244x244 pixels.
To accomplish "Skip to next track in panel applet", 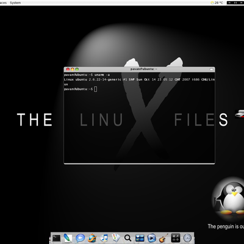I will coord(241,3).
